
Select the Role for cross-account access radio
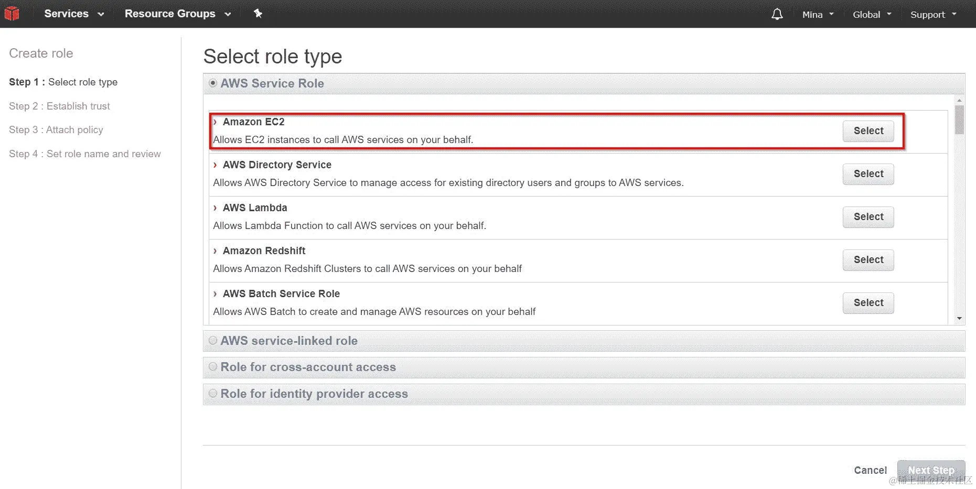pyautogui.click(x=213, y=366)
